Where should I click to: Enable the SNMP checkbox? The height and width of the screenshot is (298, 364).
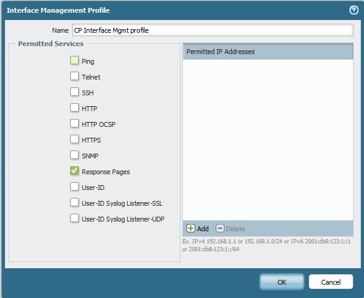coord(74,155)
